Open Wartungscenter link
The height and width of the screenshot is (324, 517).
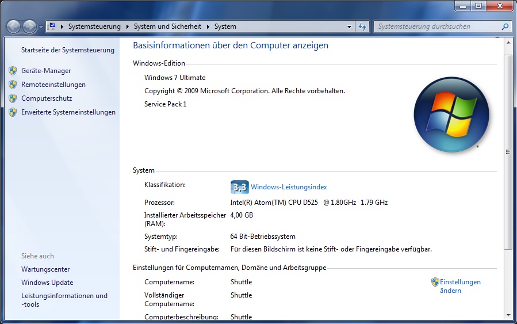[45, 269]
